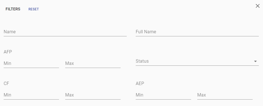Screen dimensions: 263x106
Task: Focus the Name filter input
Action: (65, 32)
